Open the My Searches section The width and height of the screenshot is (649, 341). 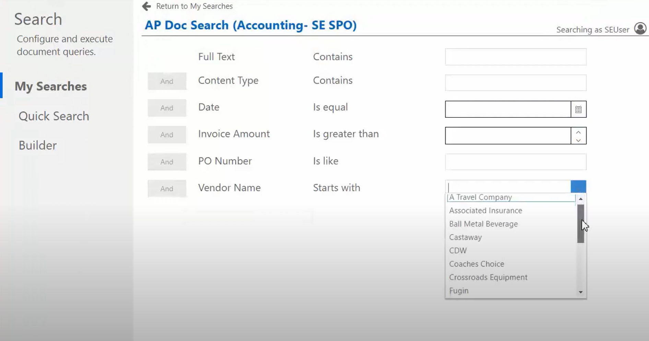coord(51,86)
